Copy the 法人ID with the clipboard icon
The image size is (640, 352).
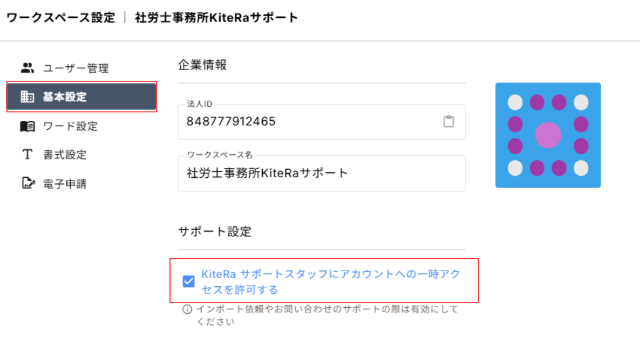(448, 121)
